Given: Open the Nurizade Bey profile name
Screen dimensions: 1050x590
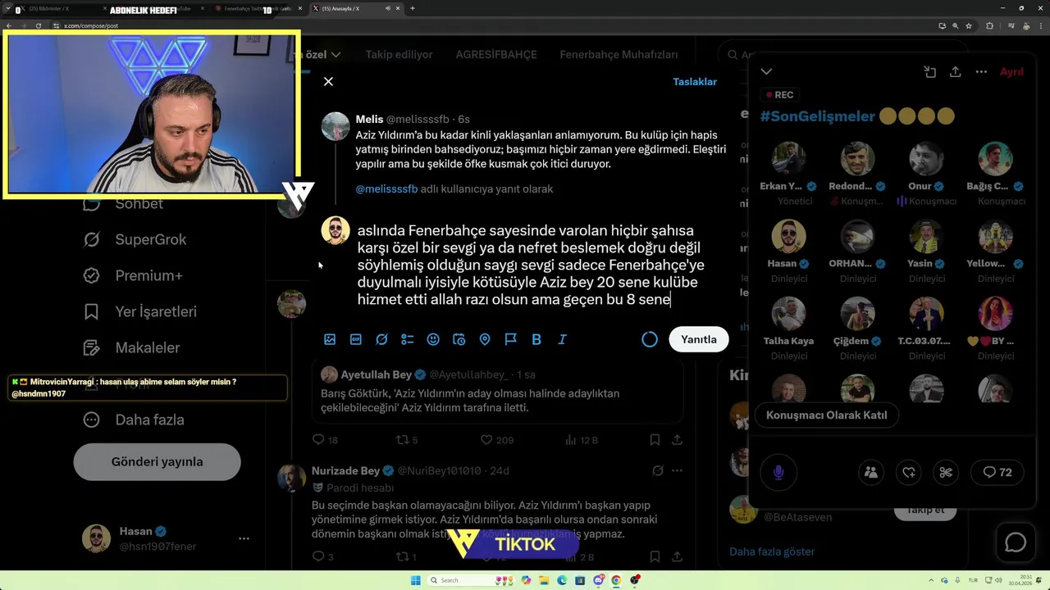Looking at the screenshot, I should (345, 471).
